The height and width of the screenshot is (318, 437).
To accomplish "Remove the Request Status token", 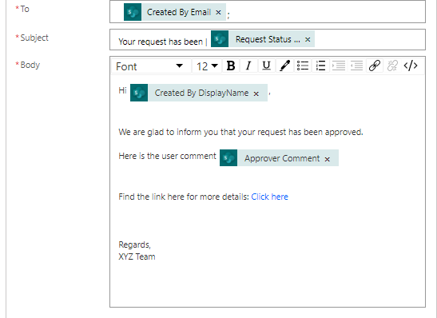I will pyautogui.click(x=308, y=40).
